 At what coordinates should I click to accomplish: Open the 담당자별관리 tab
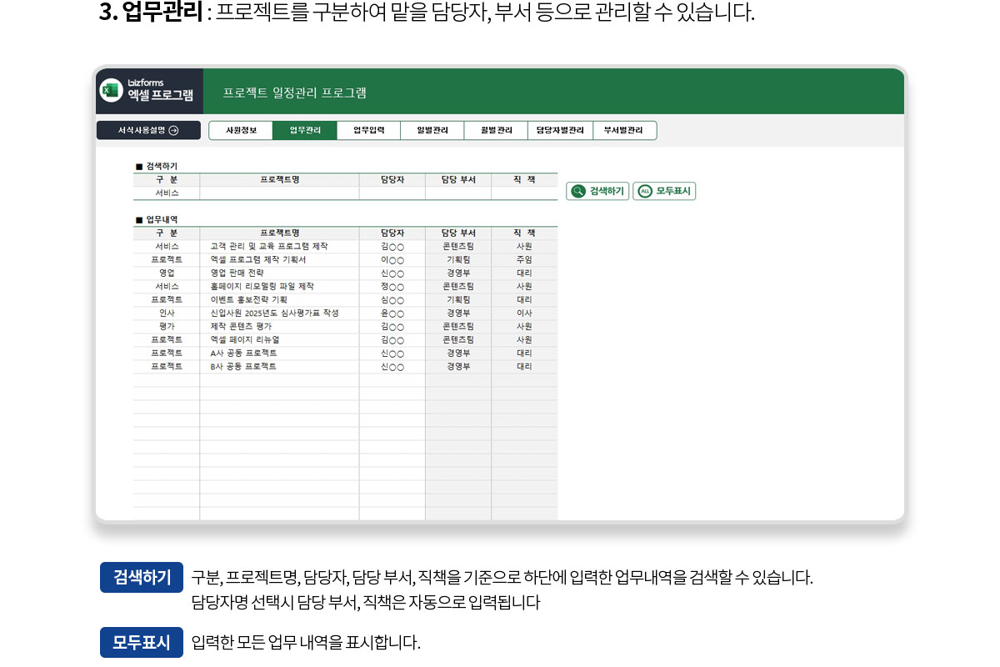pyautogui.click(x=561, y=131)
